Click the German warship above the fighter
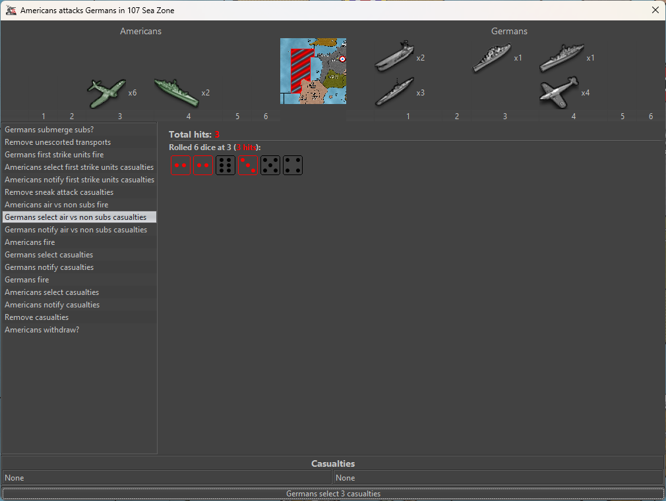Screen dimensions: 666x501 [x=562, y=58]
